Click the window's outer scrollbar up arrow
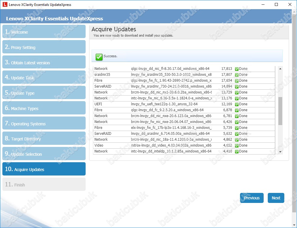This screenshot has width=297, height=228. point(294,12)
